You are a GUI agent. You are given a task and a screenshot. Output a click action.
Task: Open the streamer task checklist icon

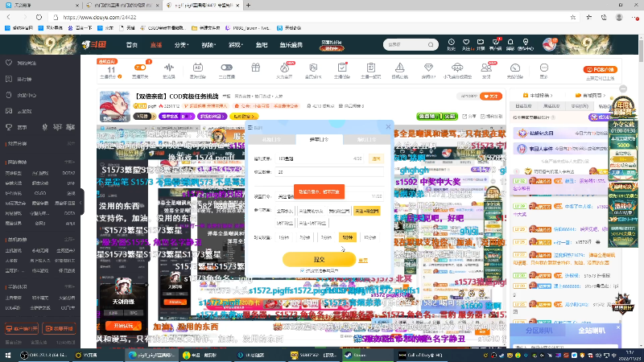click(x=341, y=68)
